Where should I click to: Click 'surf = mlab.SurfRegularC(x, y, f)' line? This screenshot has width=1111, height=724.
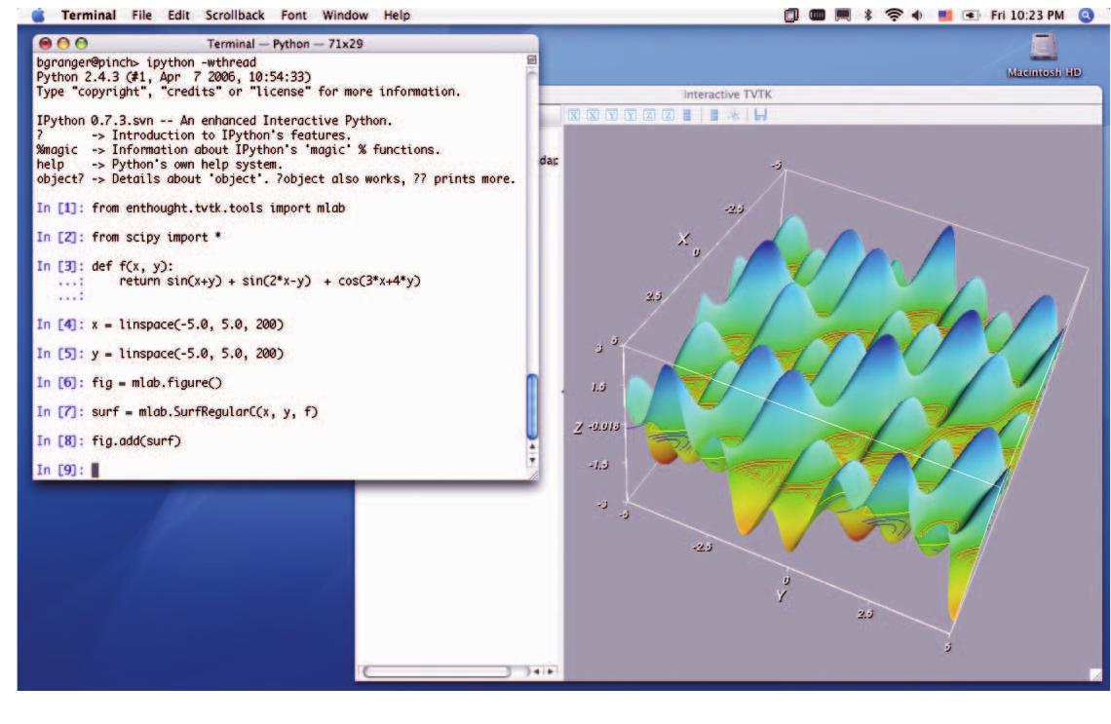click(x=205, y=411)
